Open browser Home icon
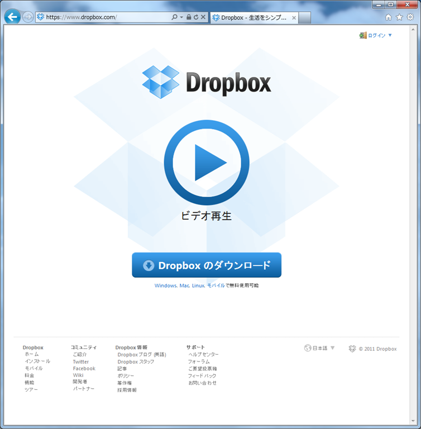This screenshot has height=429, width=421. (389, 17)
